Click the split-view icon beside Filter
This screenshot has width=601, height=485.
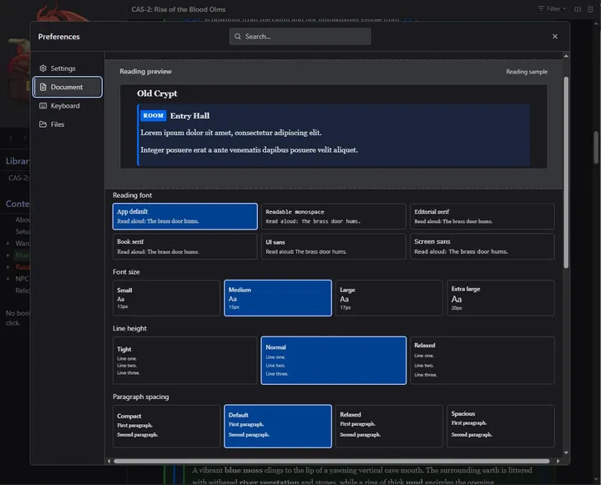point(578,9)
